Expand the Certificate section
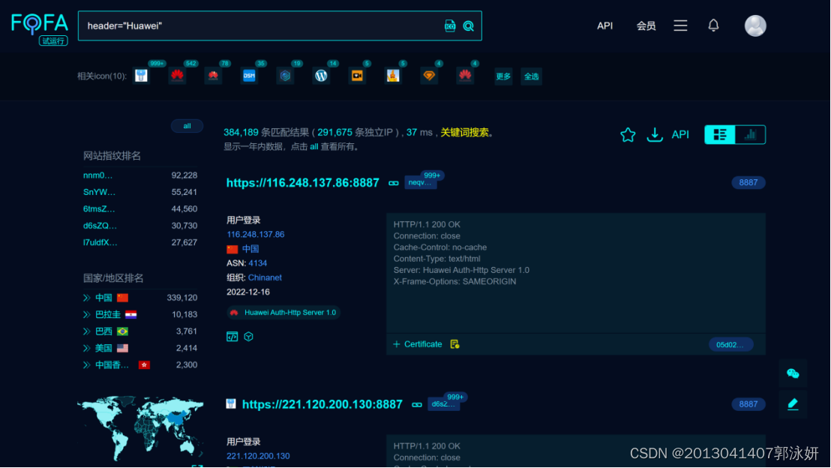 (417, 344)
